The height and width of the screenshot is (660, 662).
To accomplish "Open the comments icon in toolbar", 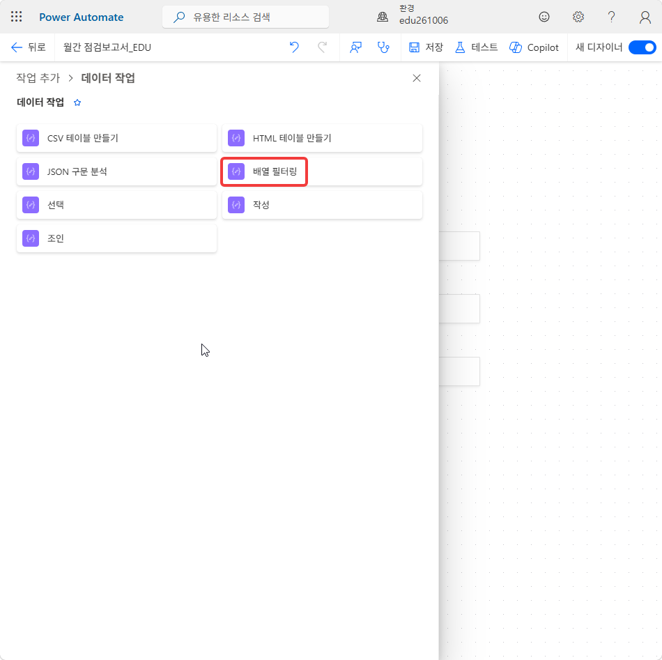I will (x=355, y=47).
